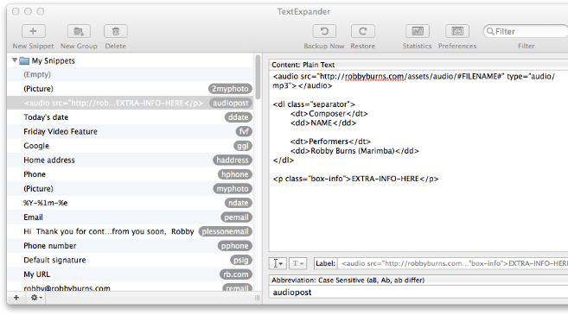Click the EXTRA-INFO-HERE line

click(355, 179)
